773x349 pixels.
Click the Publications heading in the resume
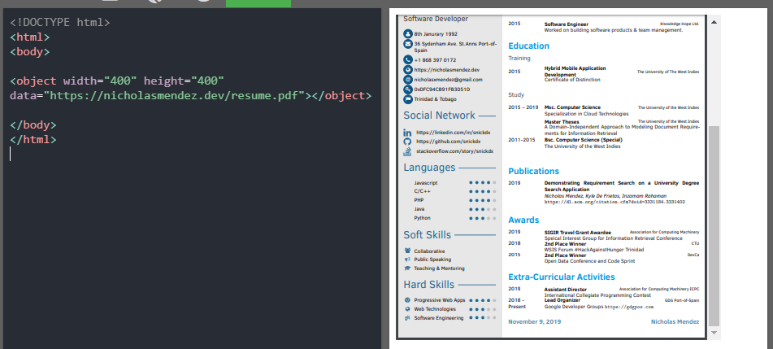pyautogui.click(x=533, y=172)
